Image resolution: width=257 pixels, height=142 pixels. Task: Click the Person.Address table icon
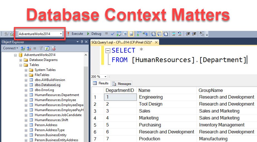(31, 125)
